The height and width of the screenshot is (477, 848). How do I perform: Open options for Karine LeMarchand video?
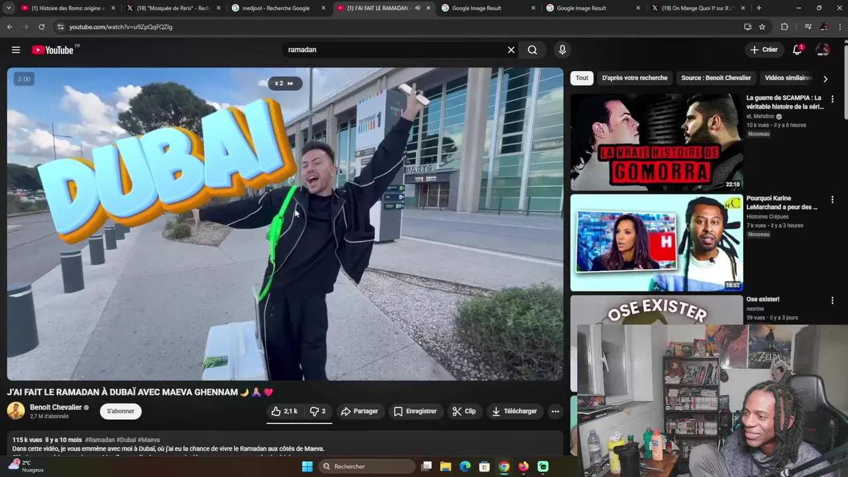coord(832,199)
